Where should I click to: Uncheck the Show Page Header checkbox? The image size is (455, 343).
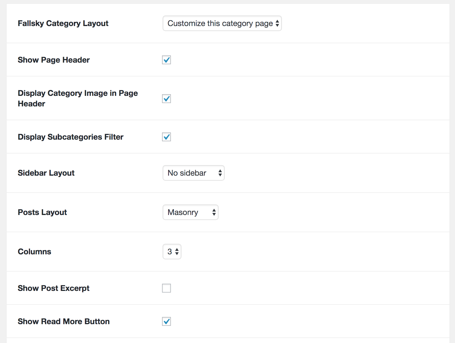click(166, 60)
